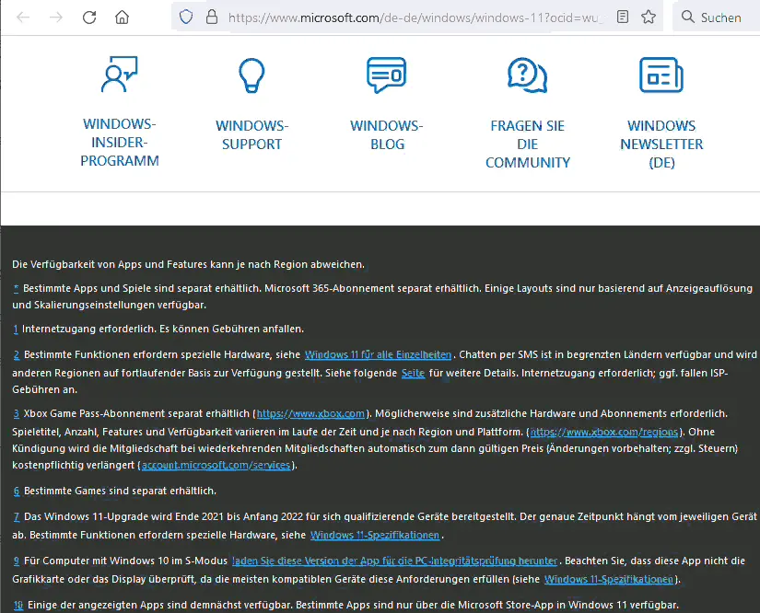Open the xbox.com/regions link
Viewport: 760px width, 613px height.
(597, 432)
